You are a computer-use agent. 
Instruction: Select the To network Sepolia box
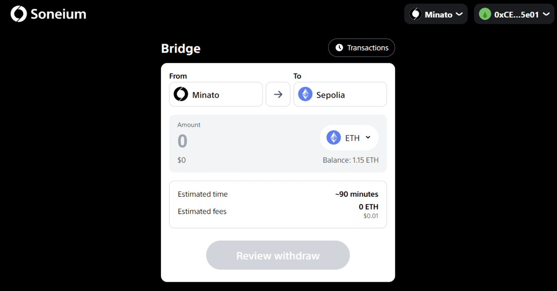coord(340,94)
